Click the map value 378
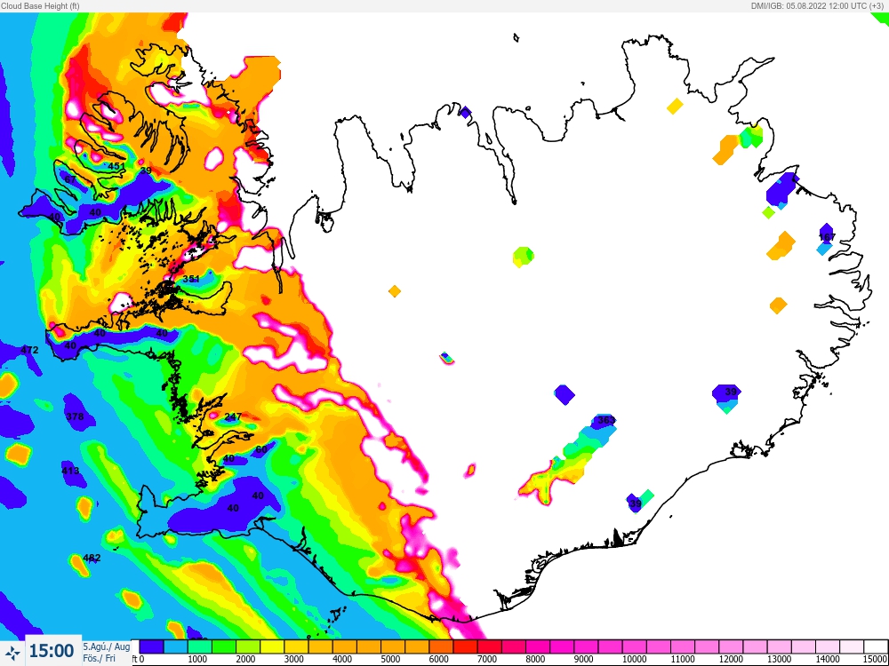The width and height of the screenshot is (889, 666). pyautogui.click(x=75, y=416)
